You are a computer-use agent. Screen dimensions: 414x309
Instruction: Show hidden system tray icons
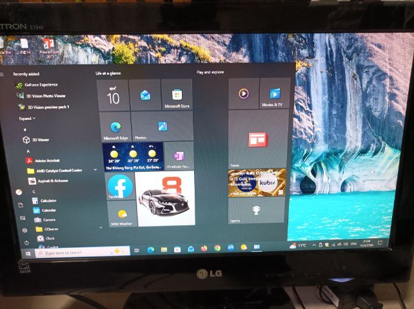pyautogui.click(x=314, y=245)
